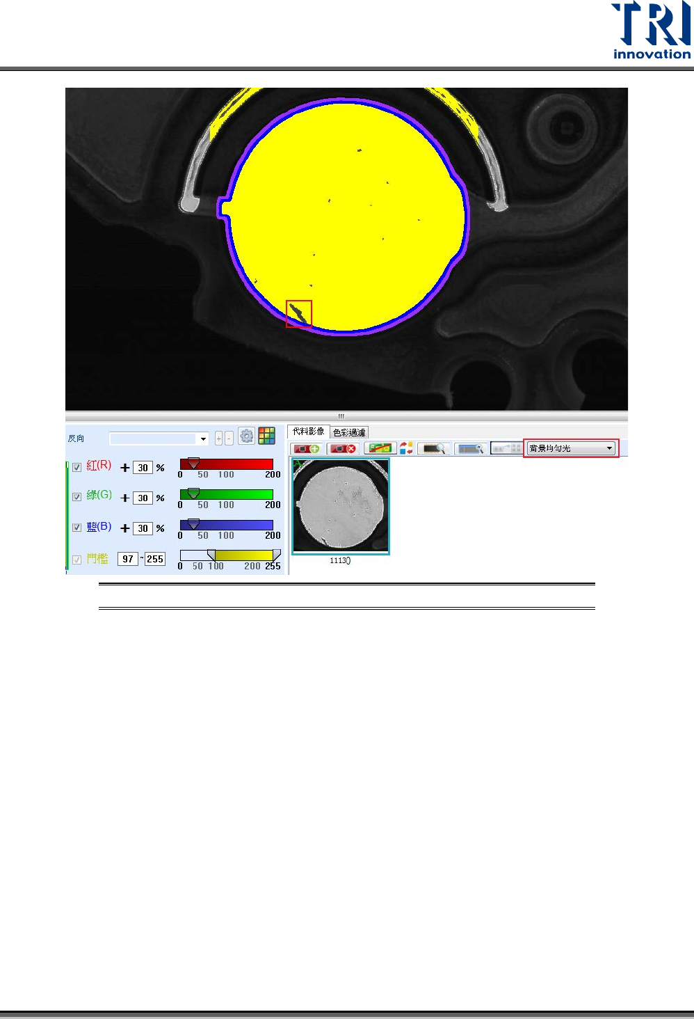Click the threshold minimum field showing 97
This screenshot has width=694, height=1019.
click(x=128, y=559)
